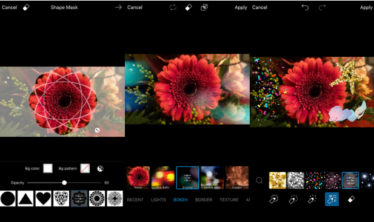This screenshot has height=222, width=374.
Task: Select the Double Haze bokeh thumbnail
Action: (x=212, y=178)
